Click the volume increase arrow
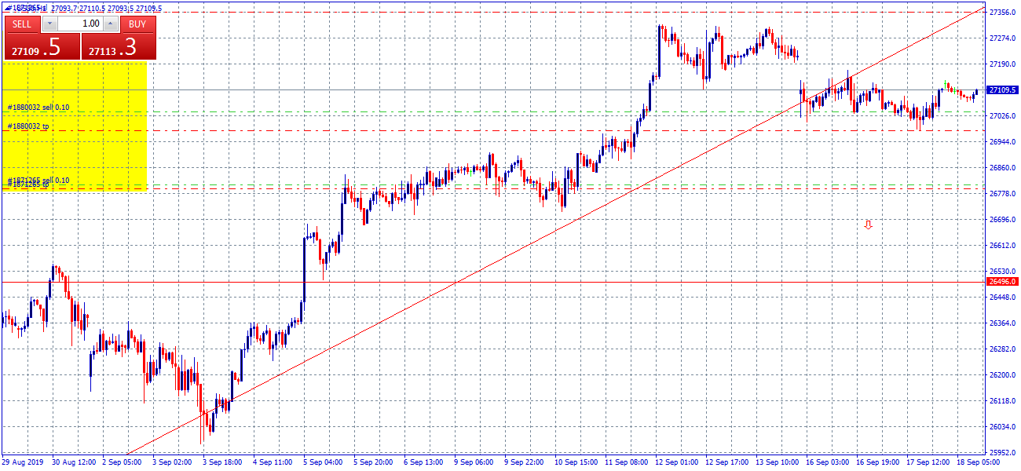Image resolution: width=1021 pixels, height=471 pixels. click(x=110, y=24)
